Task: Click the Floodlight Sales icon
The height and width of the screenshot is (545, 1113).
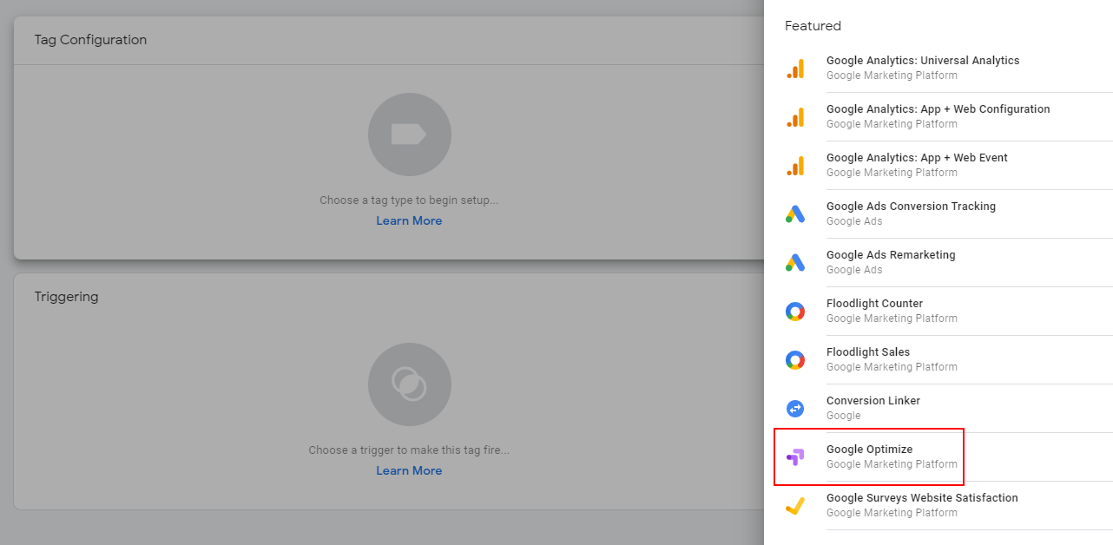Action: pyautogui.click(x=795, y=360)
